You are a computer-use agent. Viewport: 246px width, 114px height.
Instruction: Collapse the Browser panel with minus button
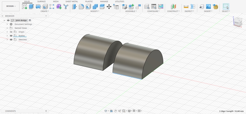46,16
